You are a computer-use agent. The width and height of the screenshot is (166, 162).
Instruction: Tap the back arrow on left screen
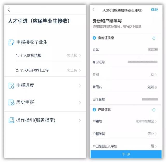pyautogui.click(x=9, y=10)
